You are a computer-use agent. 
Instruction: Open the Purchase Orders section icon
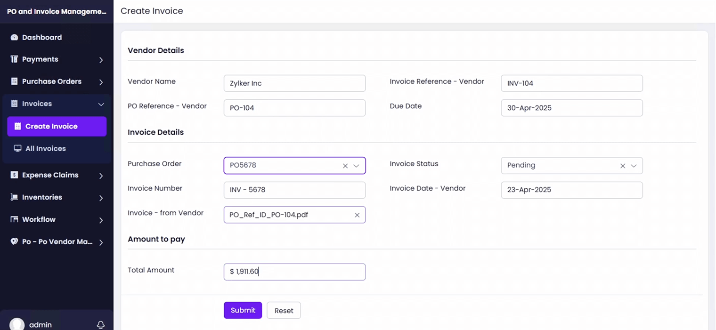(x=14, y=81)
